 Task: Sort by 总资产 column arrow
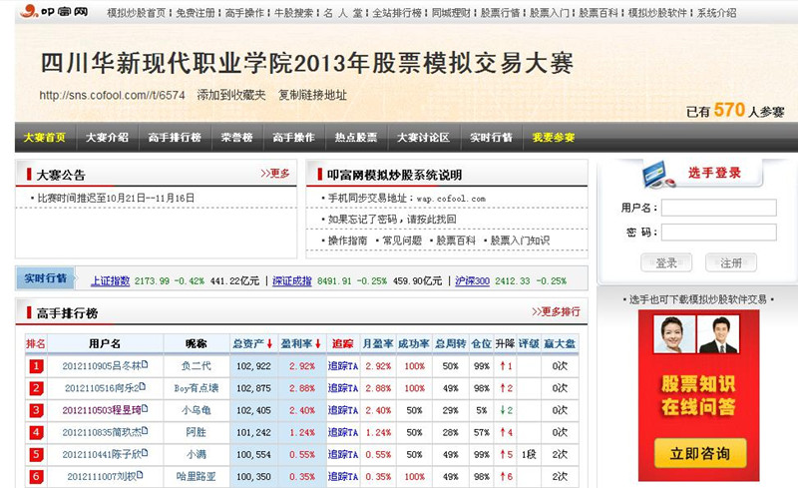pyautogui.click(x=268, y=344)
